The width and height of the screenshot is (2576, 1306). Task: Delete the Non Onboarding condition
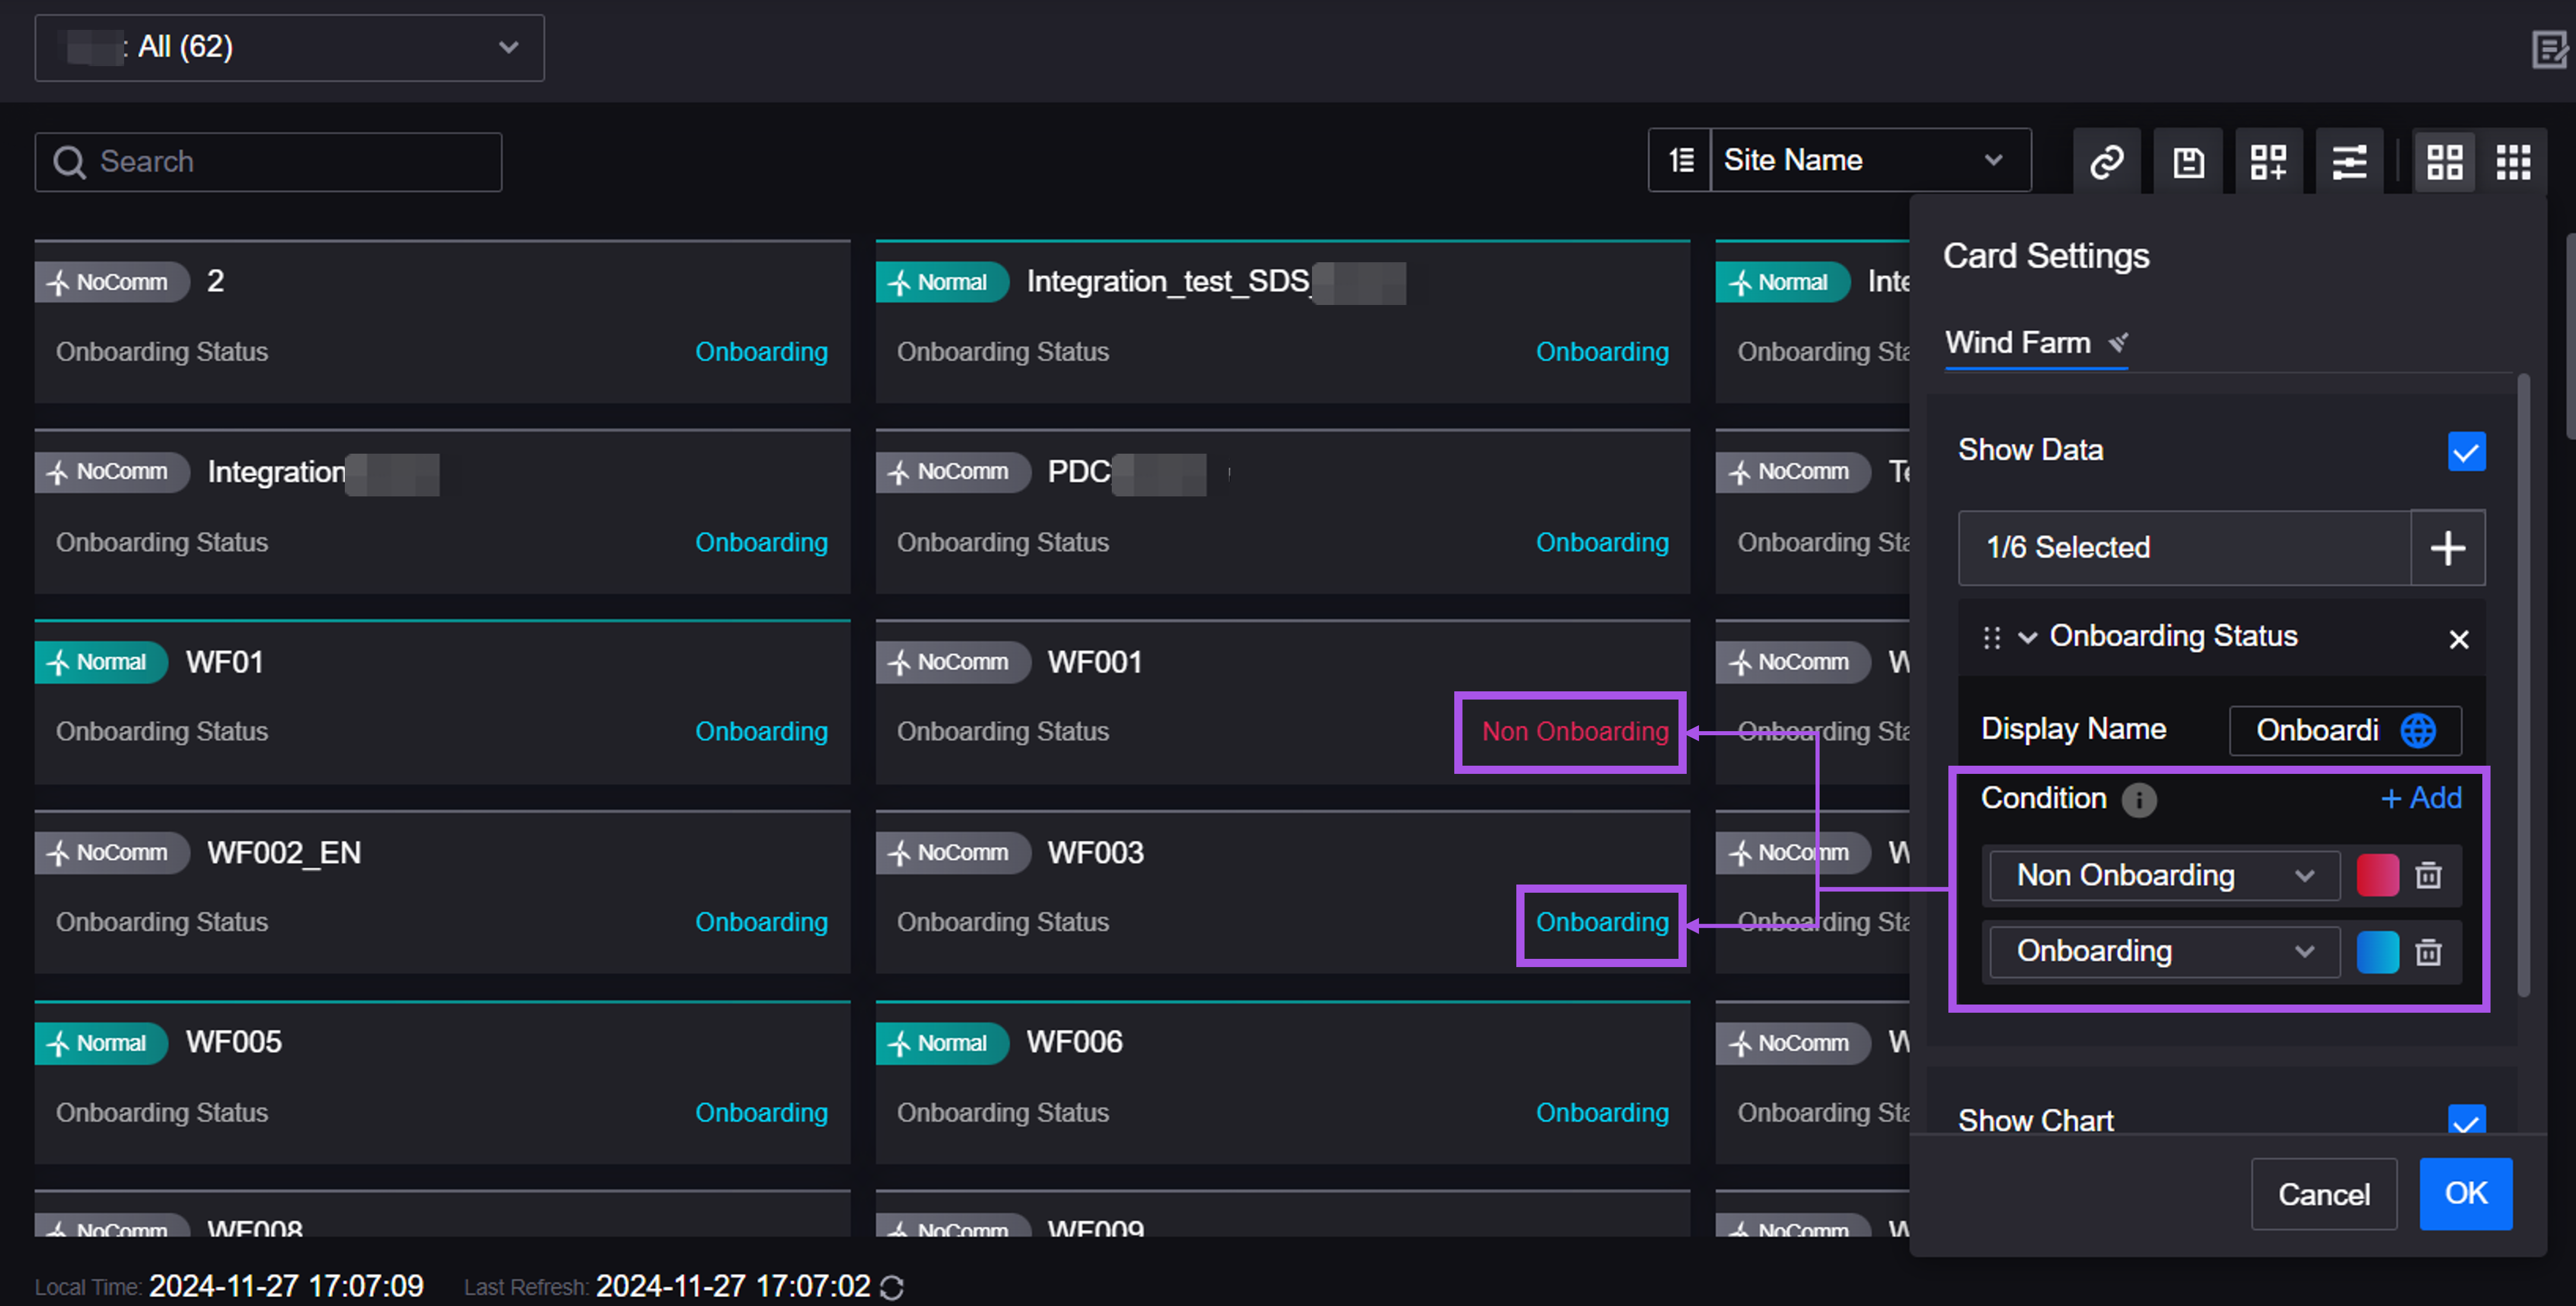coord(2428,875)
